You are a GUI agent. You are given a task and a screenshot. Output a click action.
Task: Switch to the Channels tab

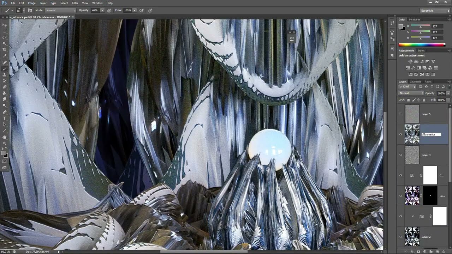415,81
